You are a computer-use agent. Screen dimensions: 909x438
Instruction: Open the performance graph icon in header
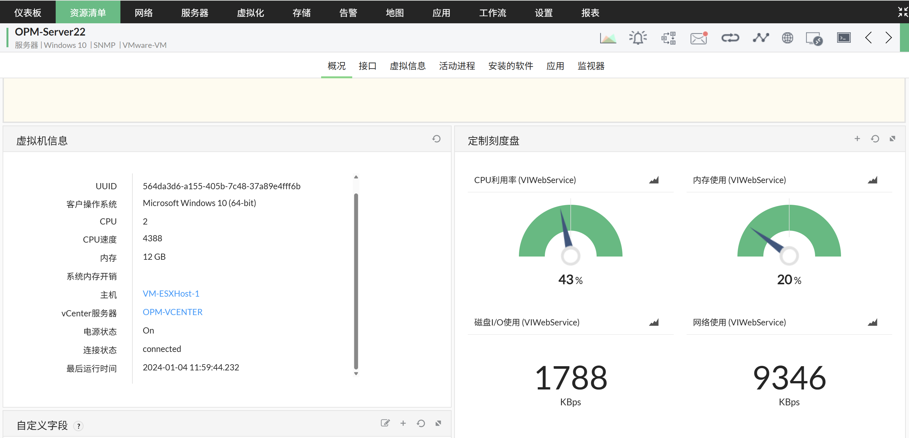(608, 38)
